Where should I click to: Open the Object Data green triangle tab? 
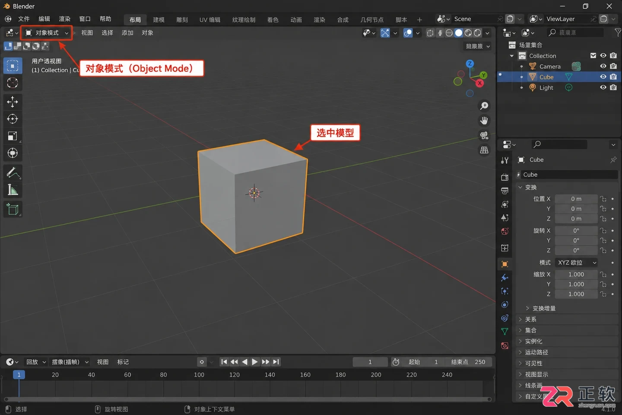click(x=505, y=332)
